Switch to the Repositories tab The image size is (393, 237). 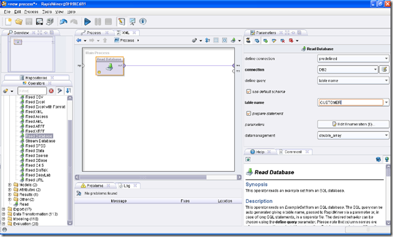point(37,77)
